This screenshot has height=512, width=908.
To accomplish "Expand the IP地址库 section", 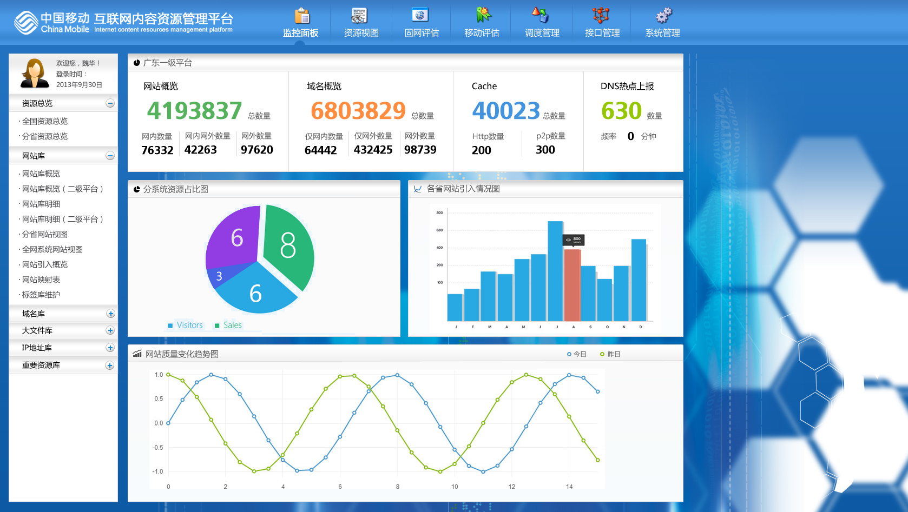I will pyautogui.click(x=110, y=348).
